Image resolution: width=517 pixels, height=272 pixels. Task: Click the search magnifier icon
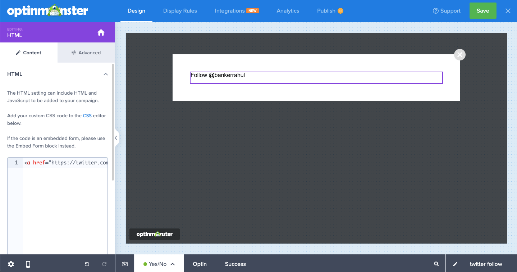tap(436, 264)
